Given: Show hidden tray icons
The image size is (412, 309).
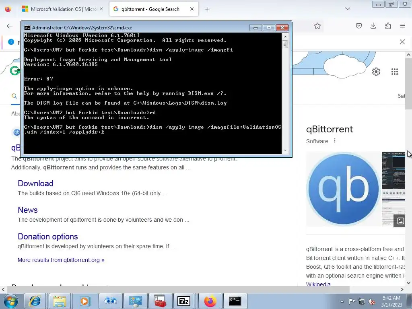Looking at the screenshot, I should (342, 301).
